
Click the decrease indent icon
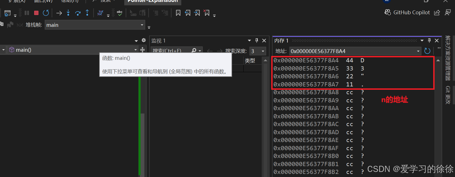tap(156, 13)
